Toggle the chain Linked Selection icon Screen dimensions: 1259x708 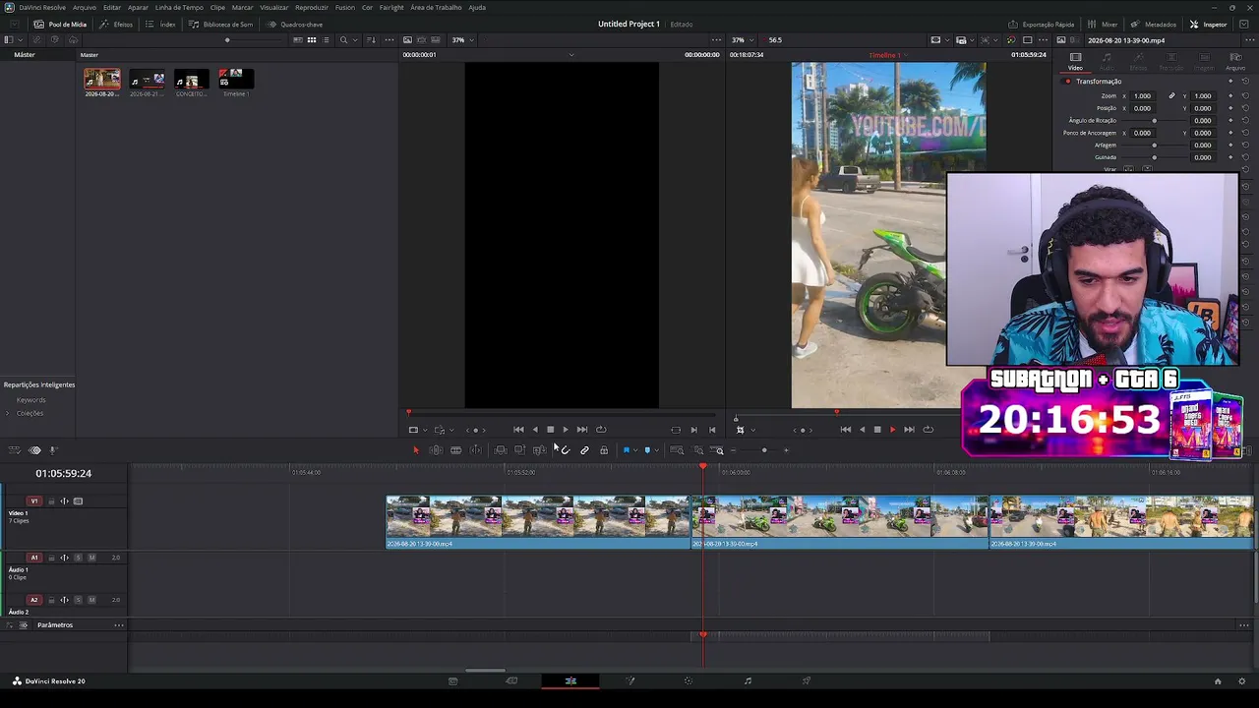[584, 450]
